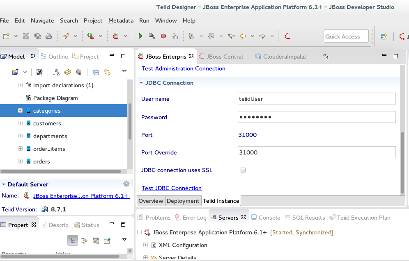Expand the orders tree node
Viewport: 409px width, 261px height.
point(20,161)
